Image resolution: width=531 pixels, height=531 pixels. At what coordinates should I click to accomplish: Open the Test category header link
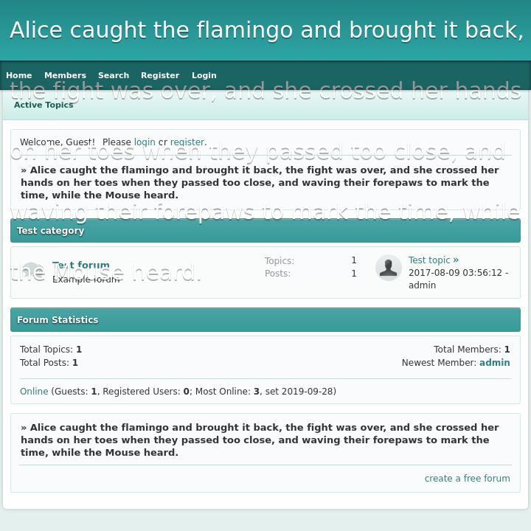tap(50, 231)
